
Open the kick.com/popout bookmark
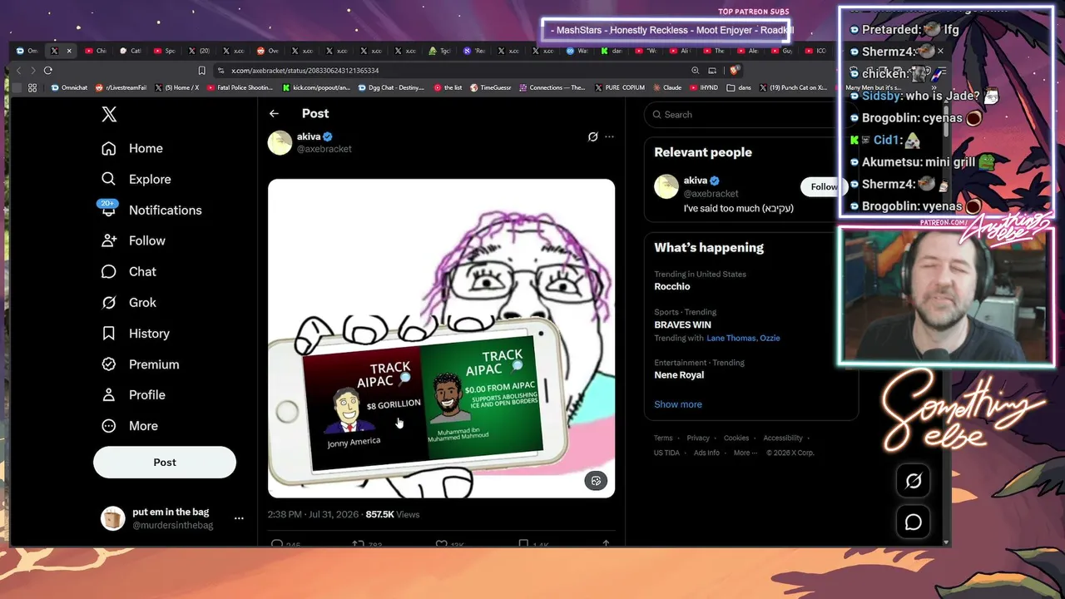(x=317, y=87)
